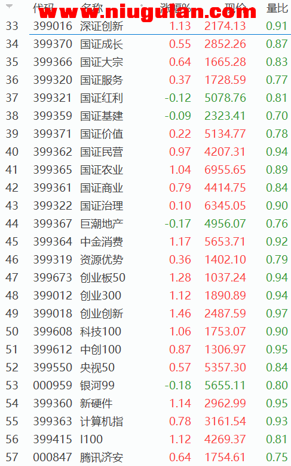This screenshot has width=291, height=466.
Task: Select the 计算机指 index row
Action: [146, 422]
